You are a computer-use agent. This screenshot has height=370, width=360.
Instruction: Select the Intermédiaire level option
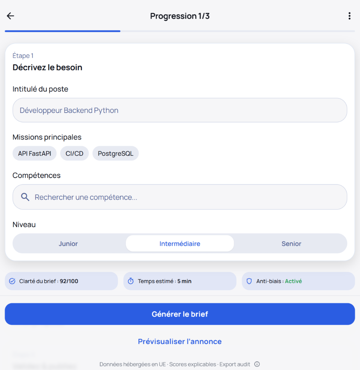[180, 243]
